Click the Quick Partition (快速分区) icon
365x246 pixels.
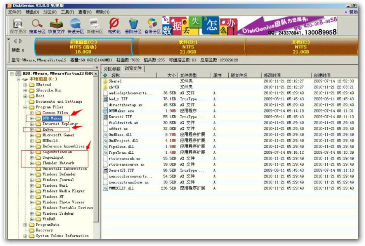click(x=76, y=26)
